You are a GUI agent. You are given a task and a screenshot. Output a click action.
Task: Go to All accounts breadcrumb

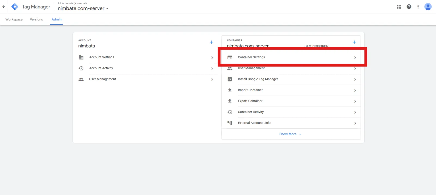(x=65, y=3)
